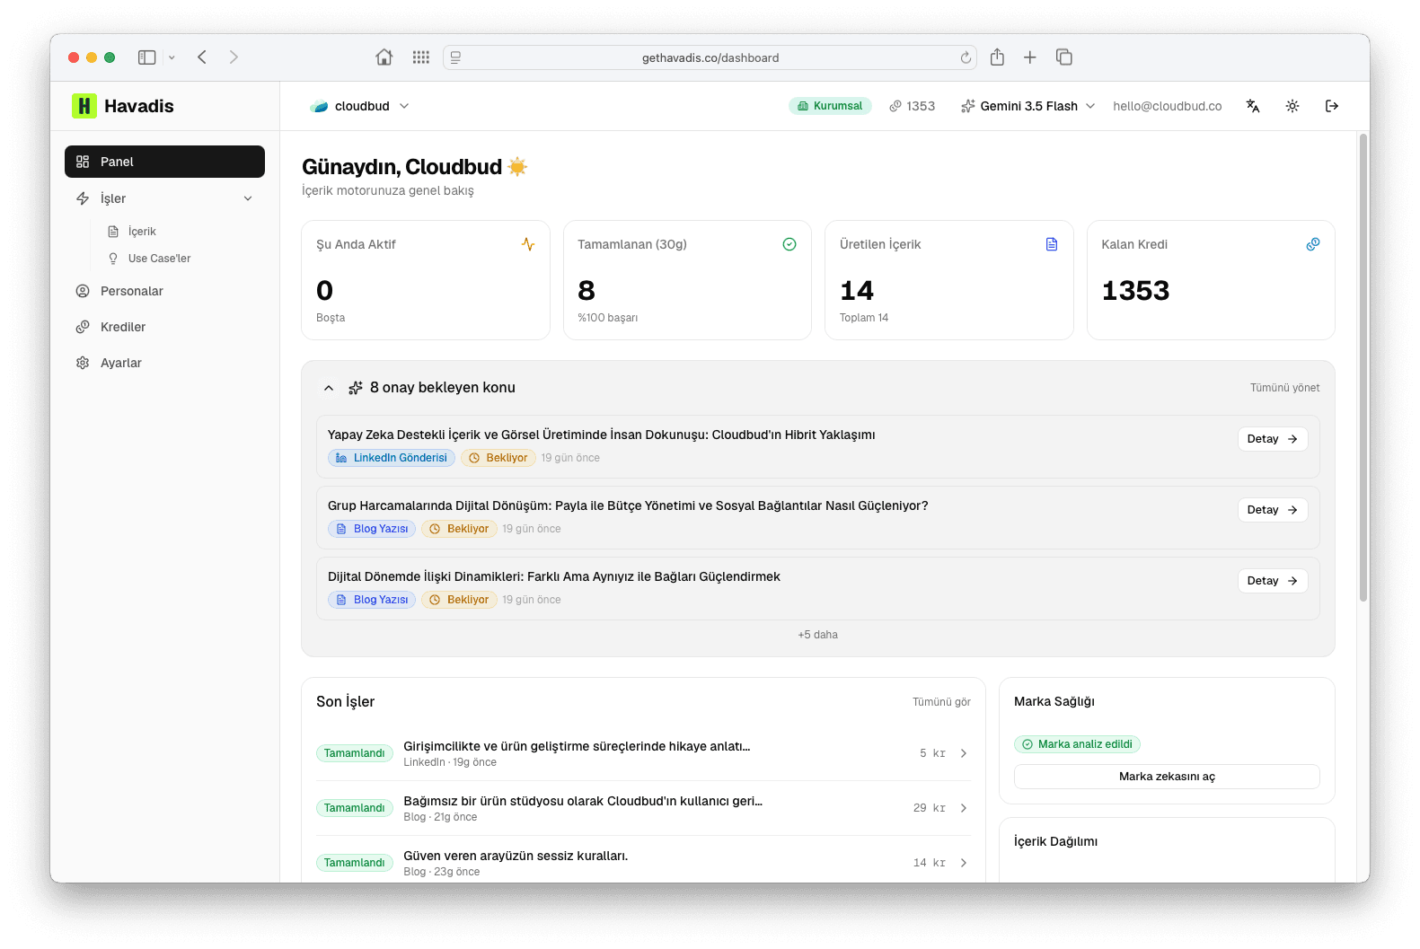Click the check circle icon on Tamamlanan card
Image resolution: width=1420 pixels, height=949 pixels.
pyautogui.click(x=789, y=244)
